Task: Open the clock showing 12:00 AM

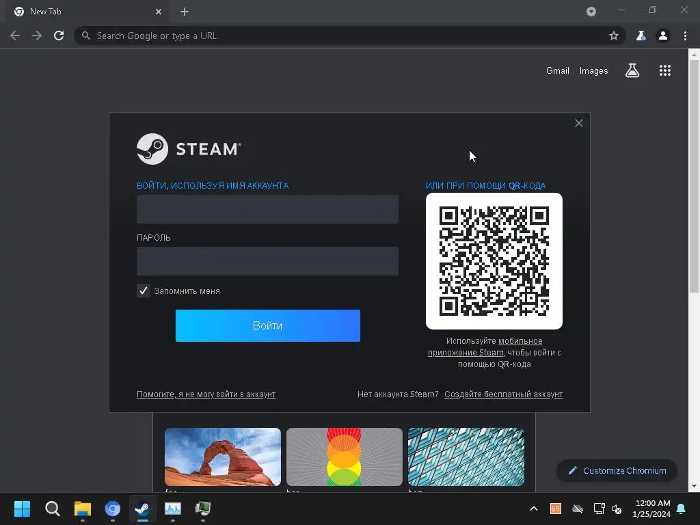Action: [x=651, y=509]
